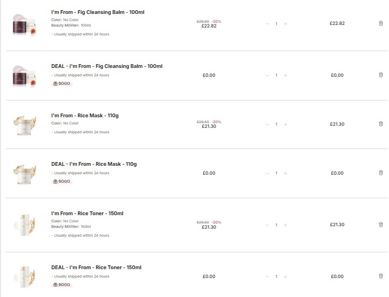
Task: Click the BOGO badge under DEAL Rice Mask
Action: 62,181
